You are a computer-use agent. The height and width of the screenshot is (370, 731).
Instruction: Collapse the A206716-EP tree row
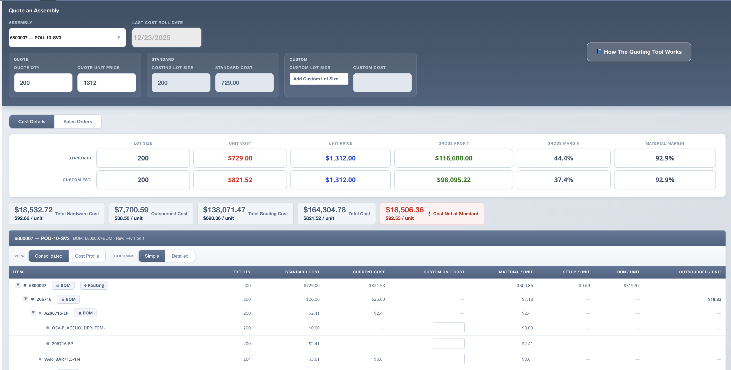pyautogui.click(x=33, y=313)
